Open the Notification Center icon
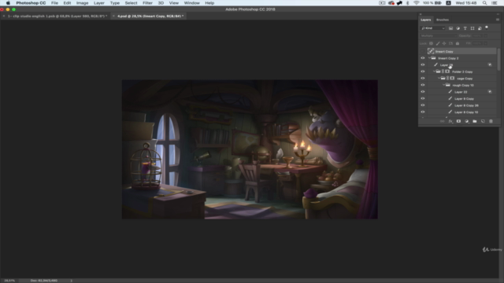This screenshot has width=504, height=283. pyautogui.click(x=495, y=3)
